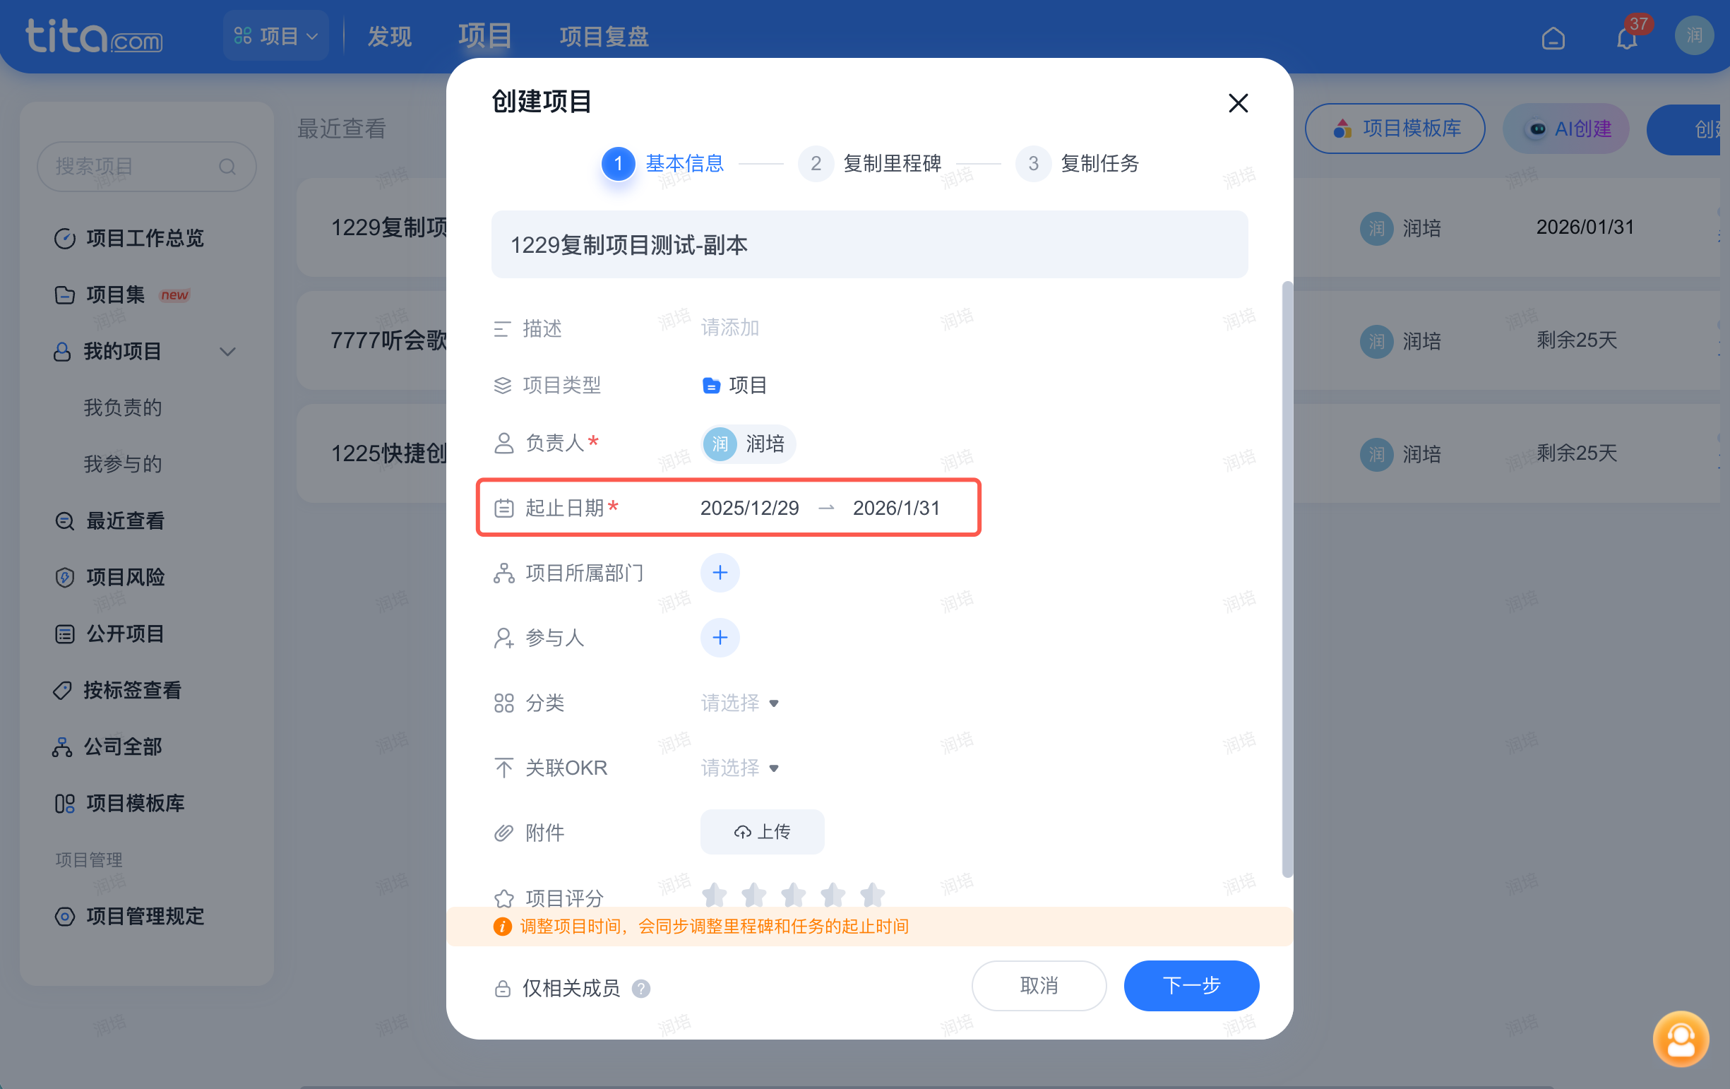Viewport: 1730px width, 1089px height.
Task: Open 公司全部 in the sidebar
Action: click(107, 747)
